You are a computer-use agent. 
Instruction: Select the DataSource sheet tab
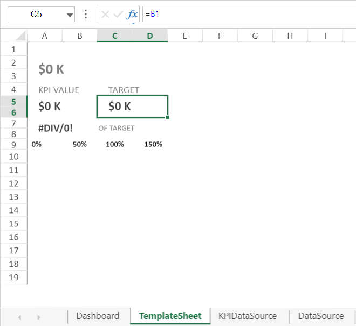coord(321,316)
